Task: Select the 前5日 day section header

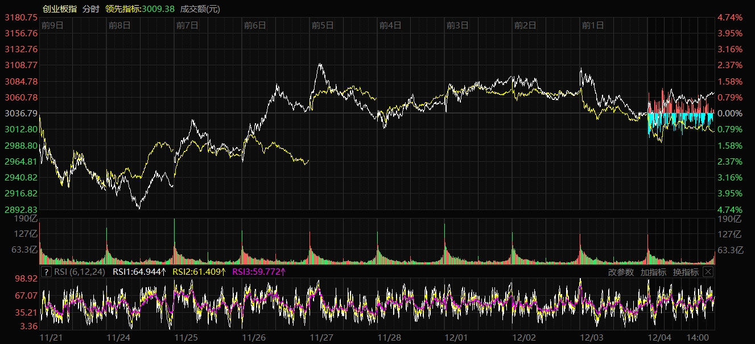Action: (322, 25)
